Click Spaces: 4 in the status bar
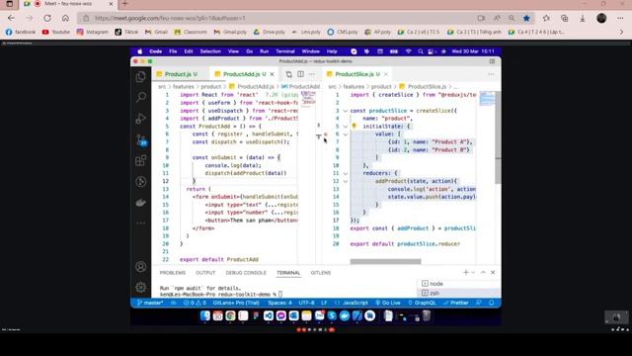Screen dimensions: 632x356 pos(279,303)
